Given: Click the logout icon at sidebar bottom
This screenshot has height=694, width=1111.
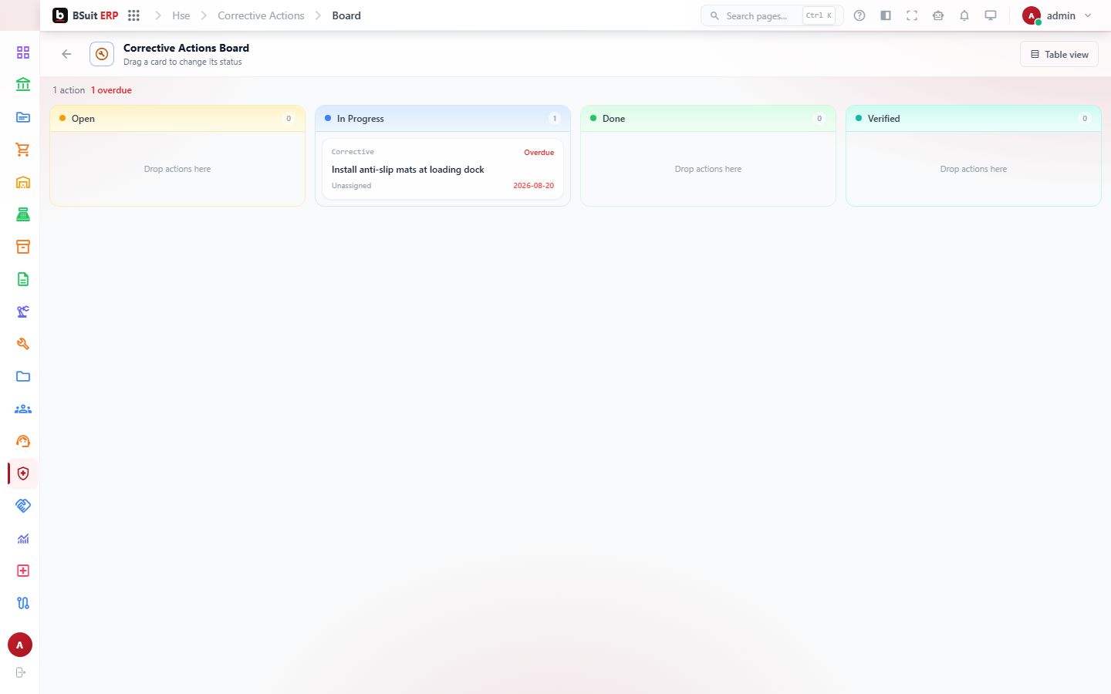Looking at the screenshot, I should (x=21, y=672).
